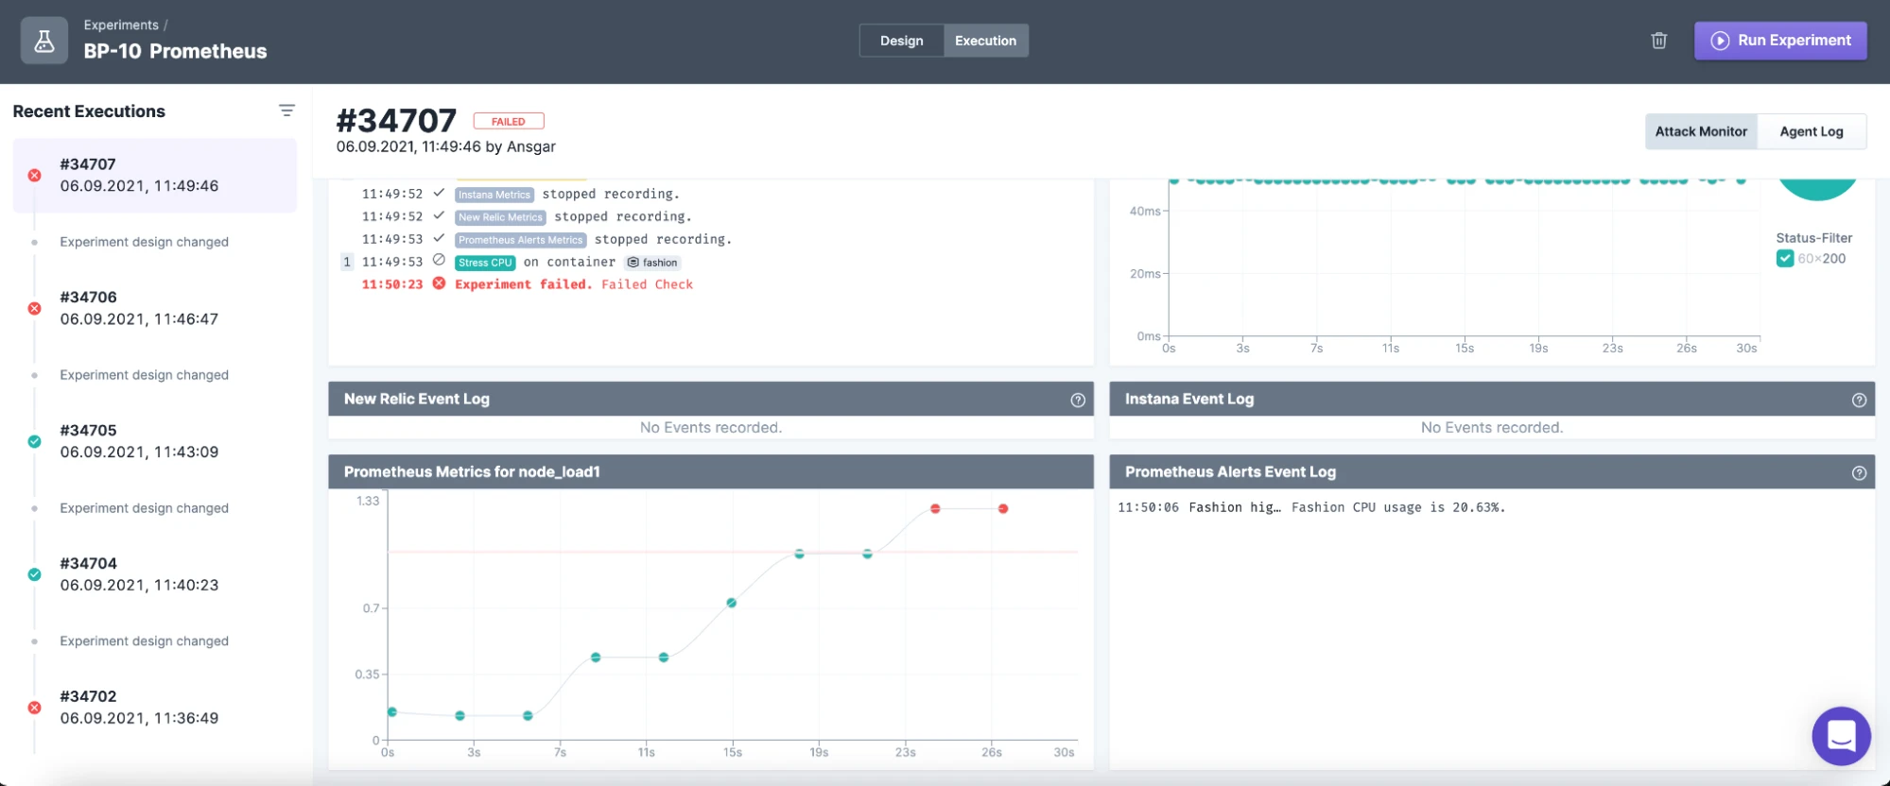Switch to the Execution tab

(985, 41)
